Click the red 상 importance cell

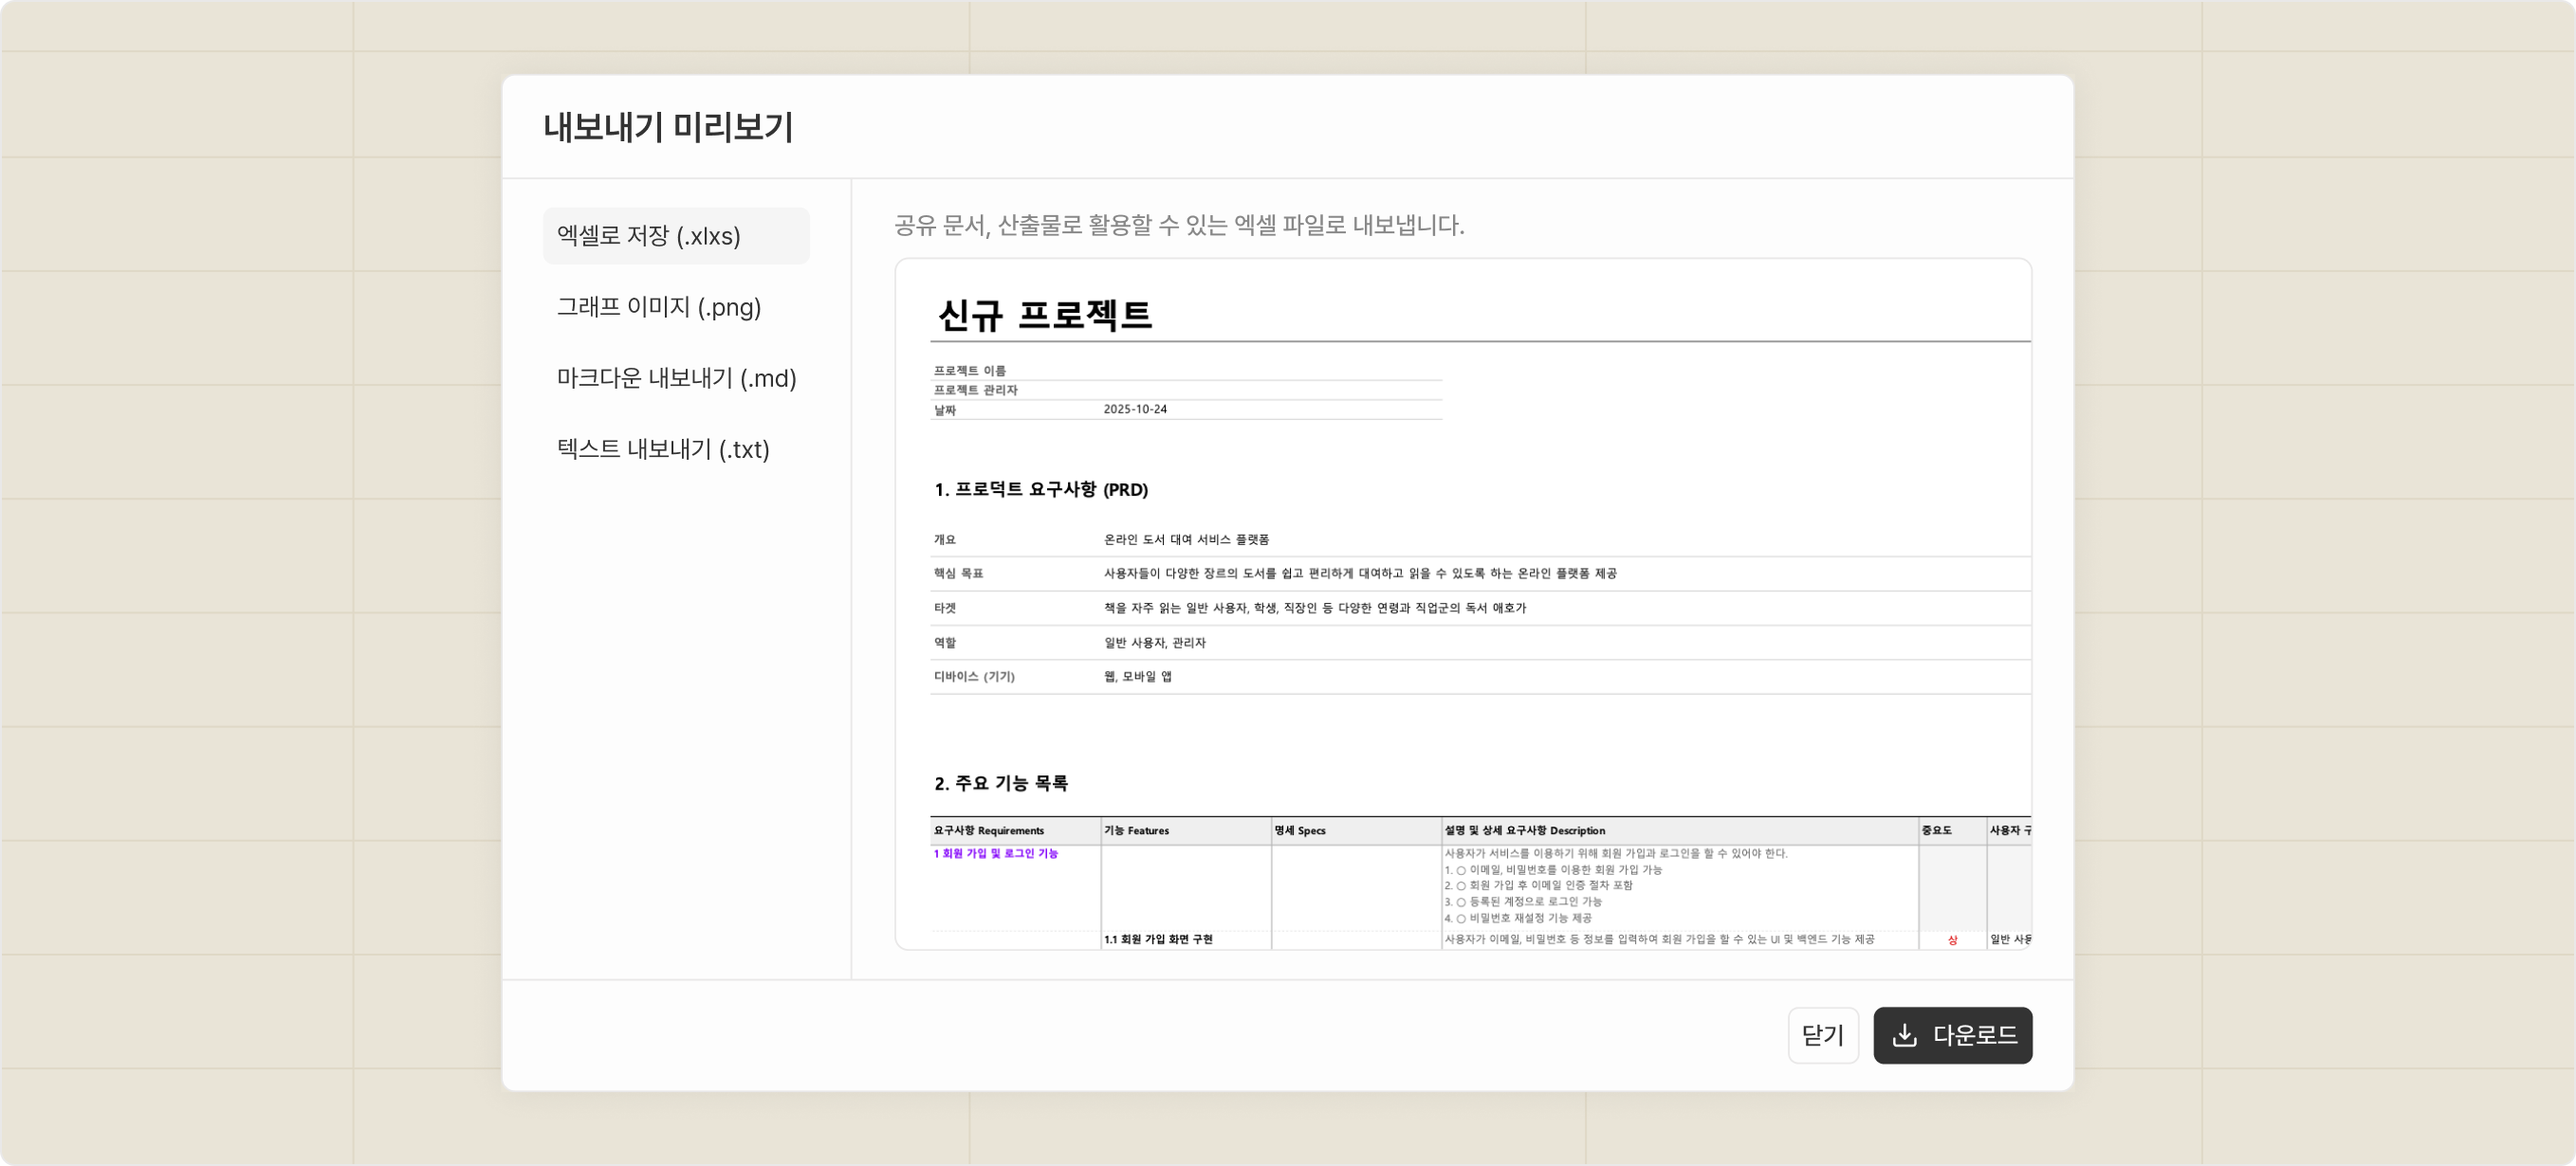coord(1950,940)
